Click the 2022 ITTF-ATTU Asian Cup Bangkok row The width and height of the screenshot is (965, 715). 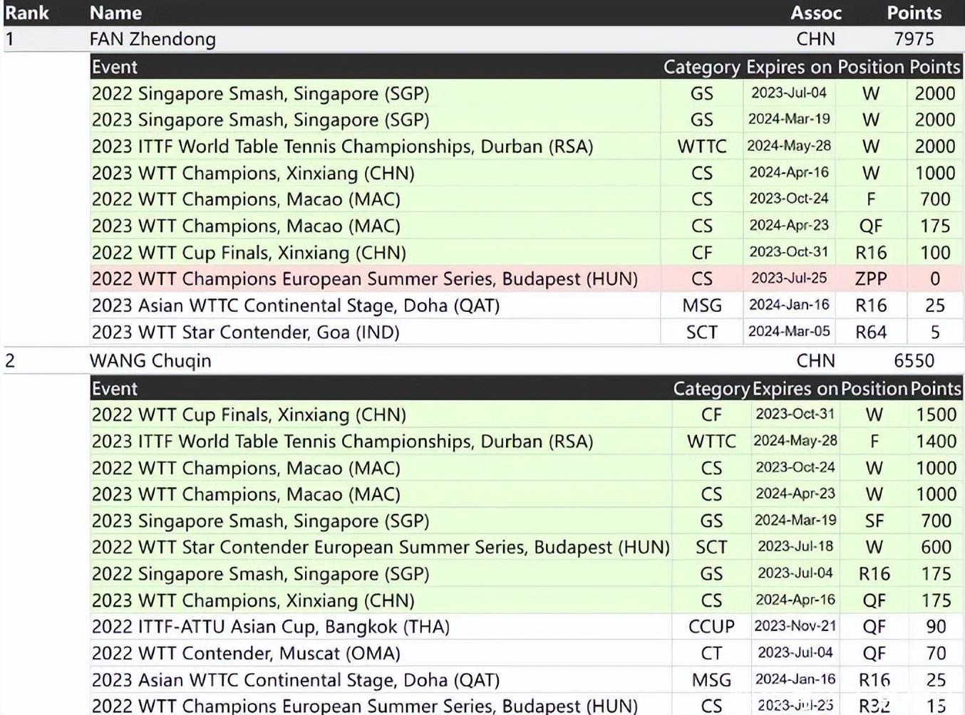(270, 627)
